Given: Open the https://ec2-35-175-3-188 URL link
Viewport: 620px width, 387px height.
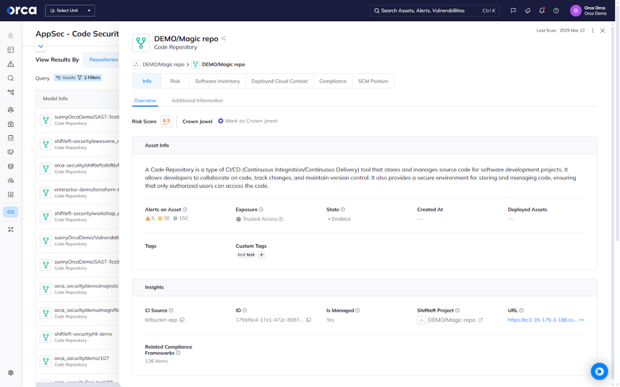Looking at the screenshot, I should point(542,320).
